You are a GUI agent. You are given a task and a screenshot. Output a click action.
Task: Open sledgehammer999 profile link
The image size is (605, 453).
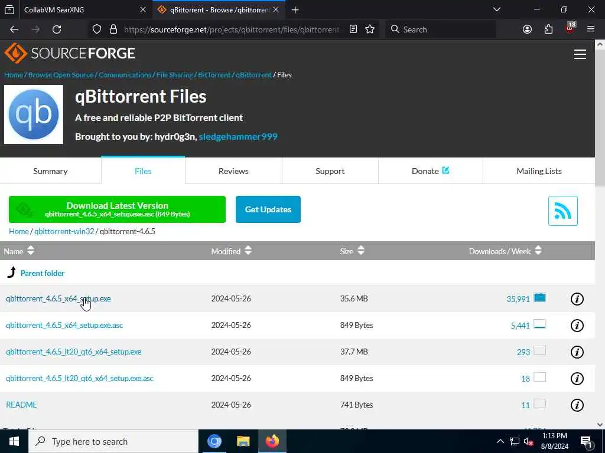point(238,137)
